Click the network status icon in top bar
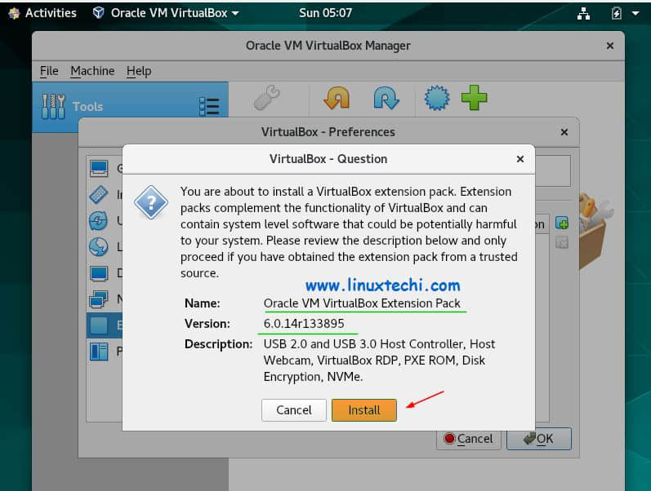The image size is (651, 491). pos(583,13)
